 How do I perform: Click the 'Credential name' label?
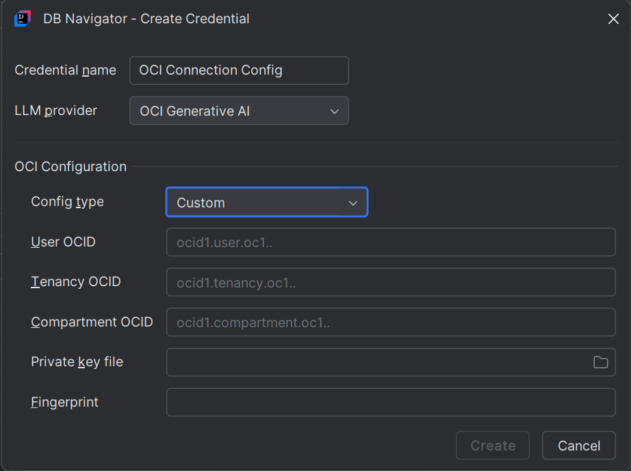point(65,70)
